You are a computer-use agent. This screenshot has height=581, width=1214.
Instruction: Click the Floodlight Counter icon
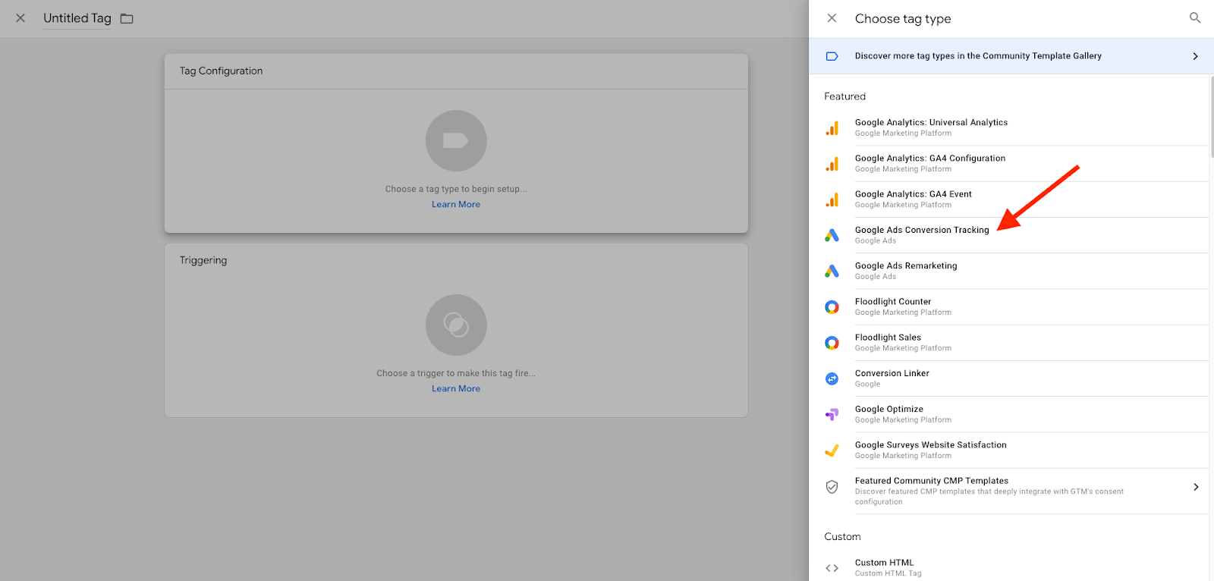[x=832, y=306]
